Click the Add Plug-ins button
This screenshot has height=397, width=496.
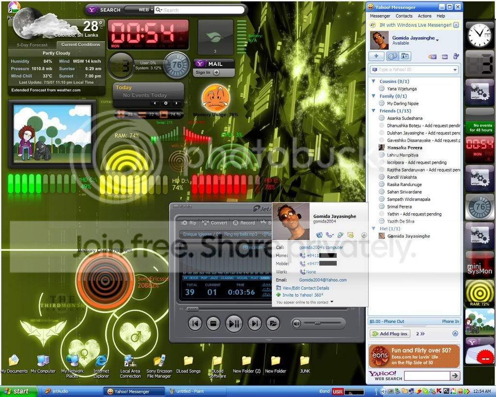[390, 333]
